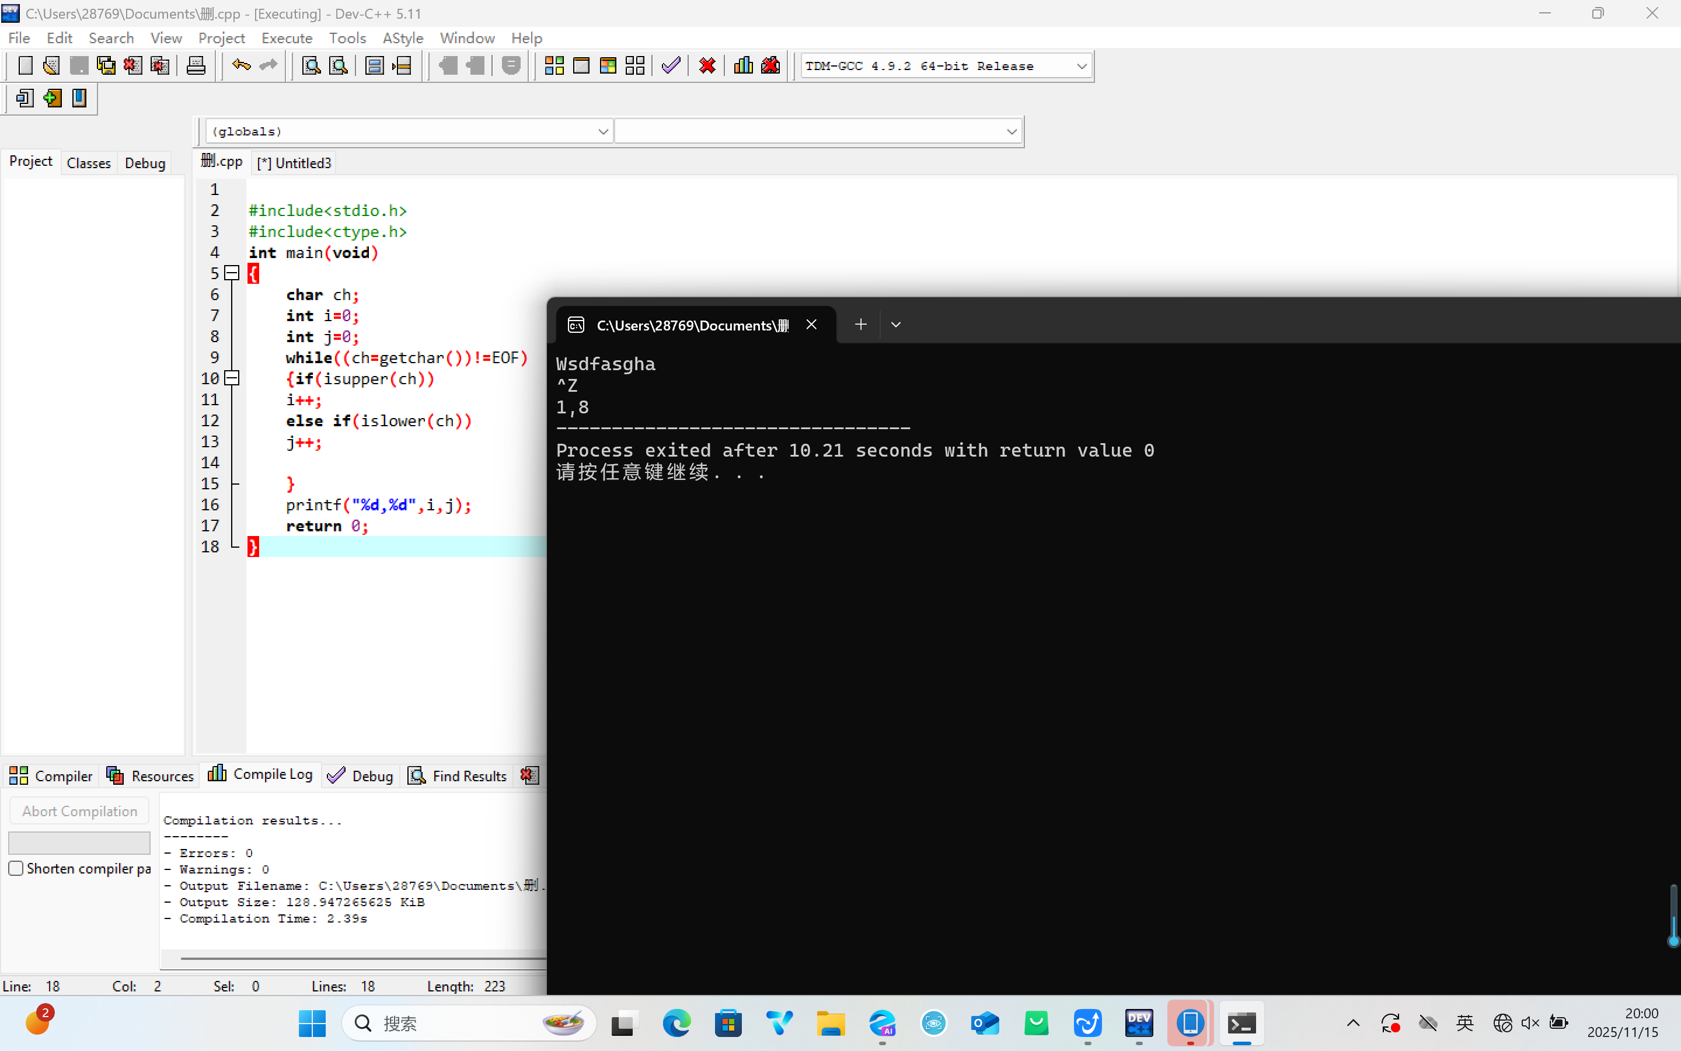Open the TDM-GCC compiler selection dropdown
This screenshot has height=1051, width=1681.
click(1081, 67)
